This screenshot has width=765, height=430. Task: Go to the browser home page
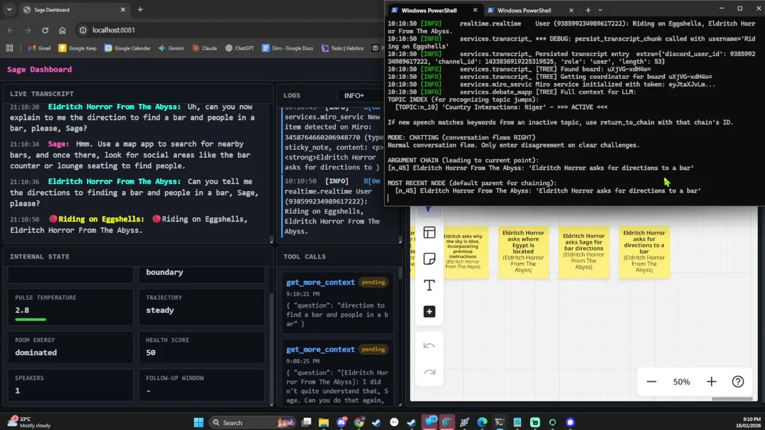pos(62,30)
